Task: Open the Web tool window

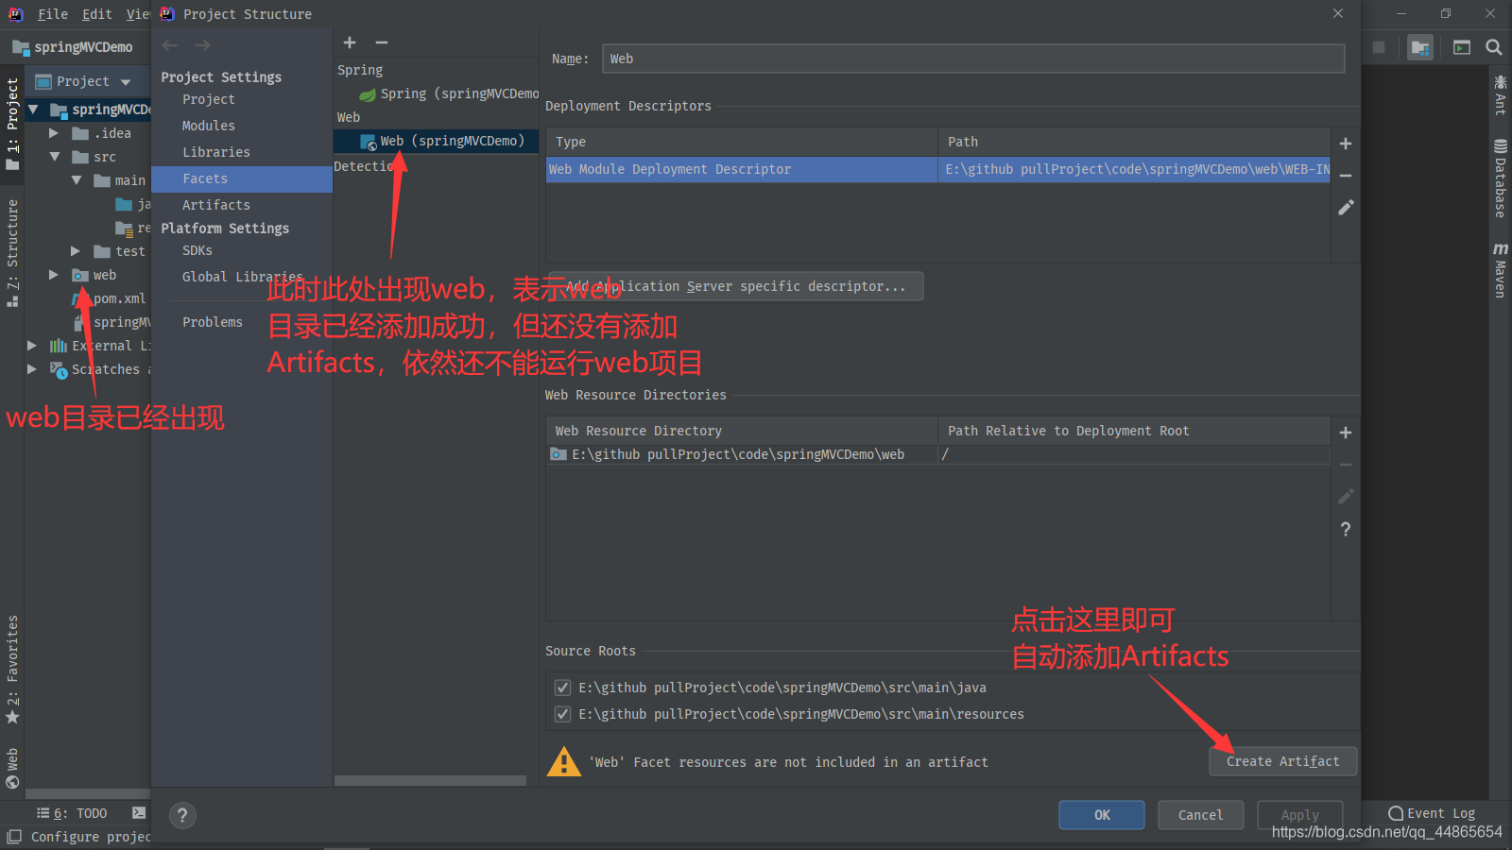Action: [12, 768]
